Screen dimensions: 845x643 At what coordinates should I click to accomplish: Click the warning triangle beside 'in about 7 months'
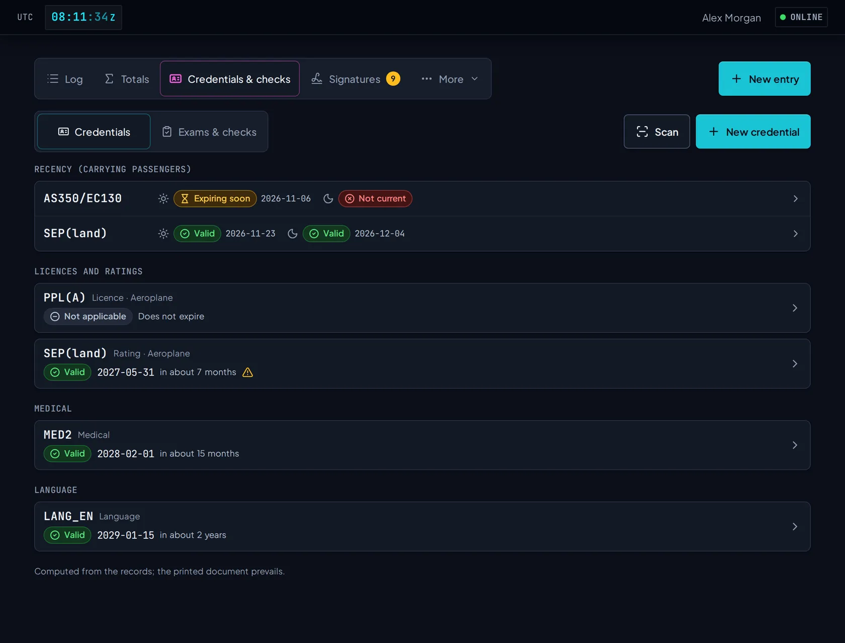247,372
